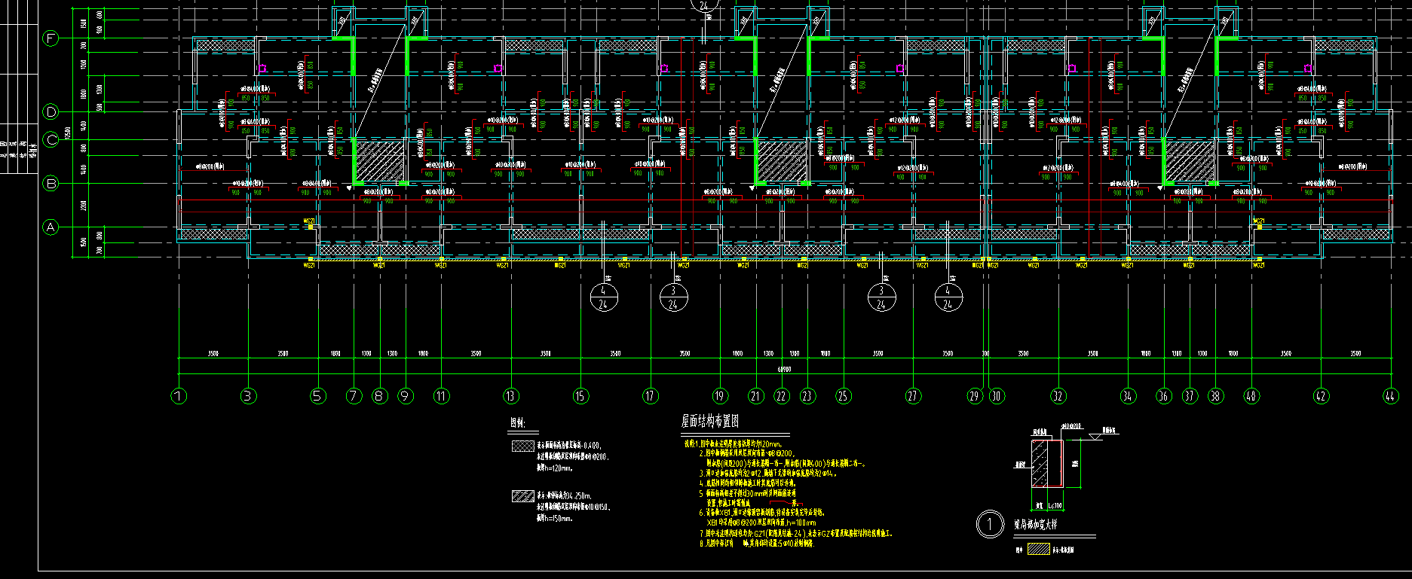
Task: Click the cross-hatched legend sample box
Action: pyautogui.click(x=522, y=446)
